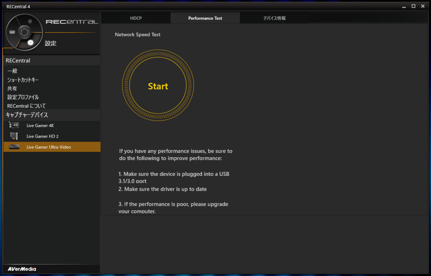
Task: Maximize the RECentral 4 window
Action: pos(413,6)
